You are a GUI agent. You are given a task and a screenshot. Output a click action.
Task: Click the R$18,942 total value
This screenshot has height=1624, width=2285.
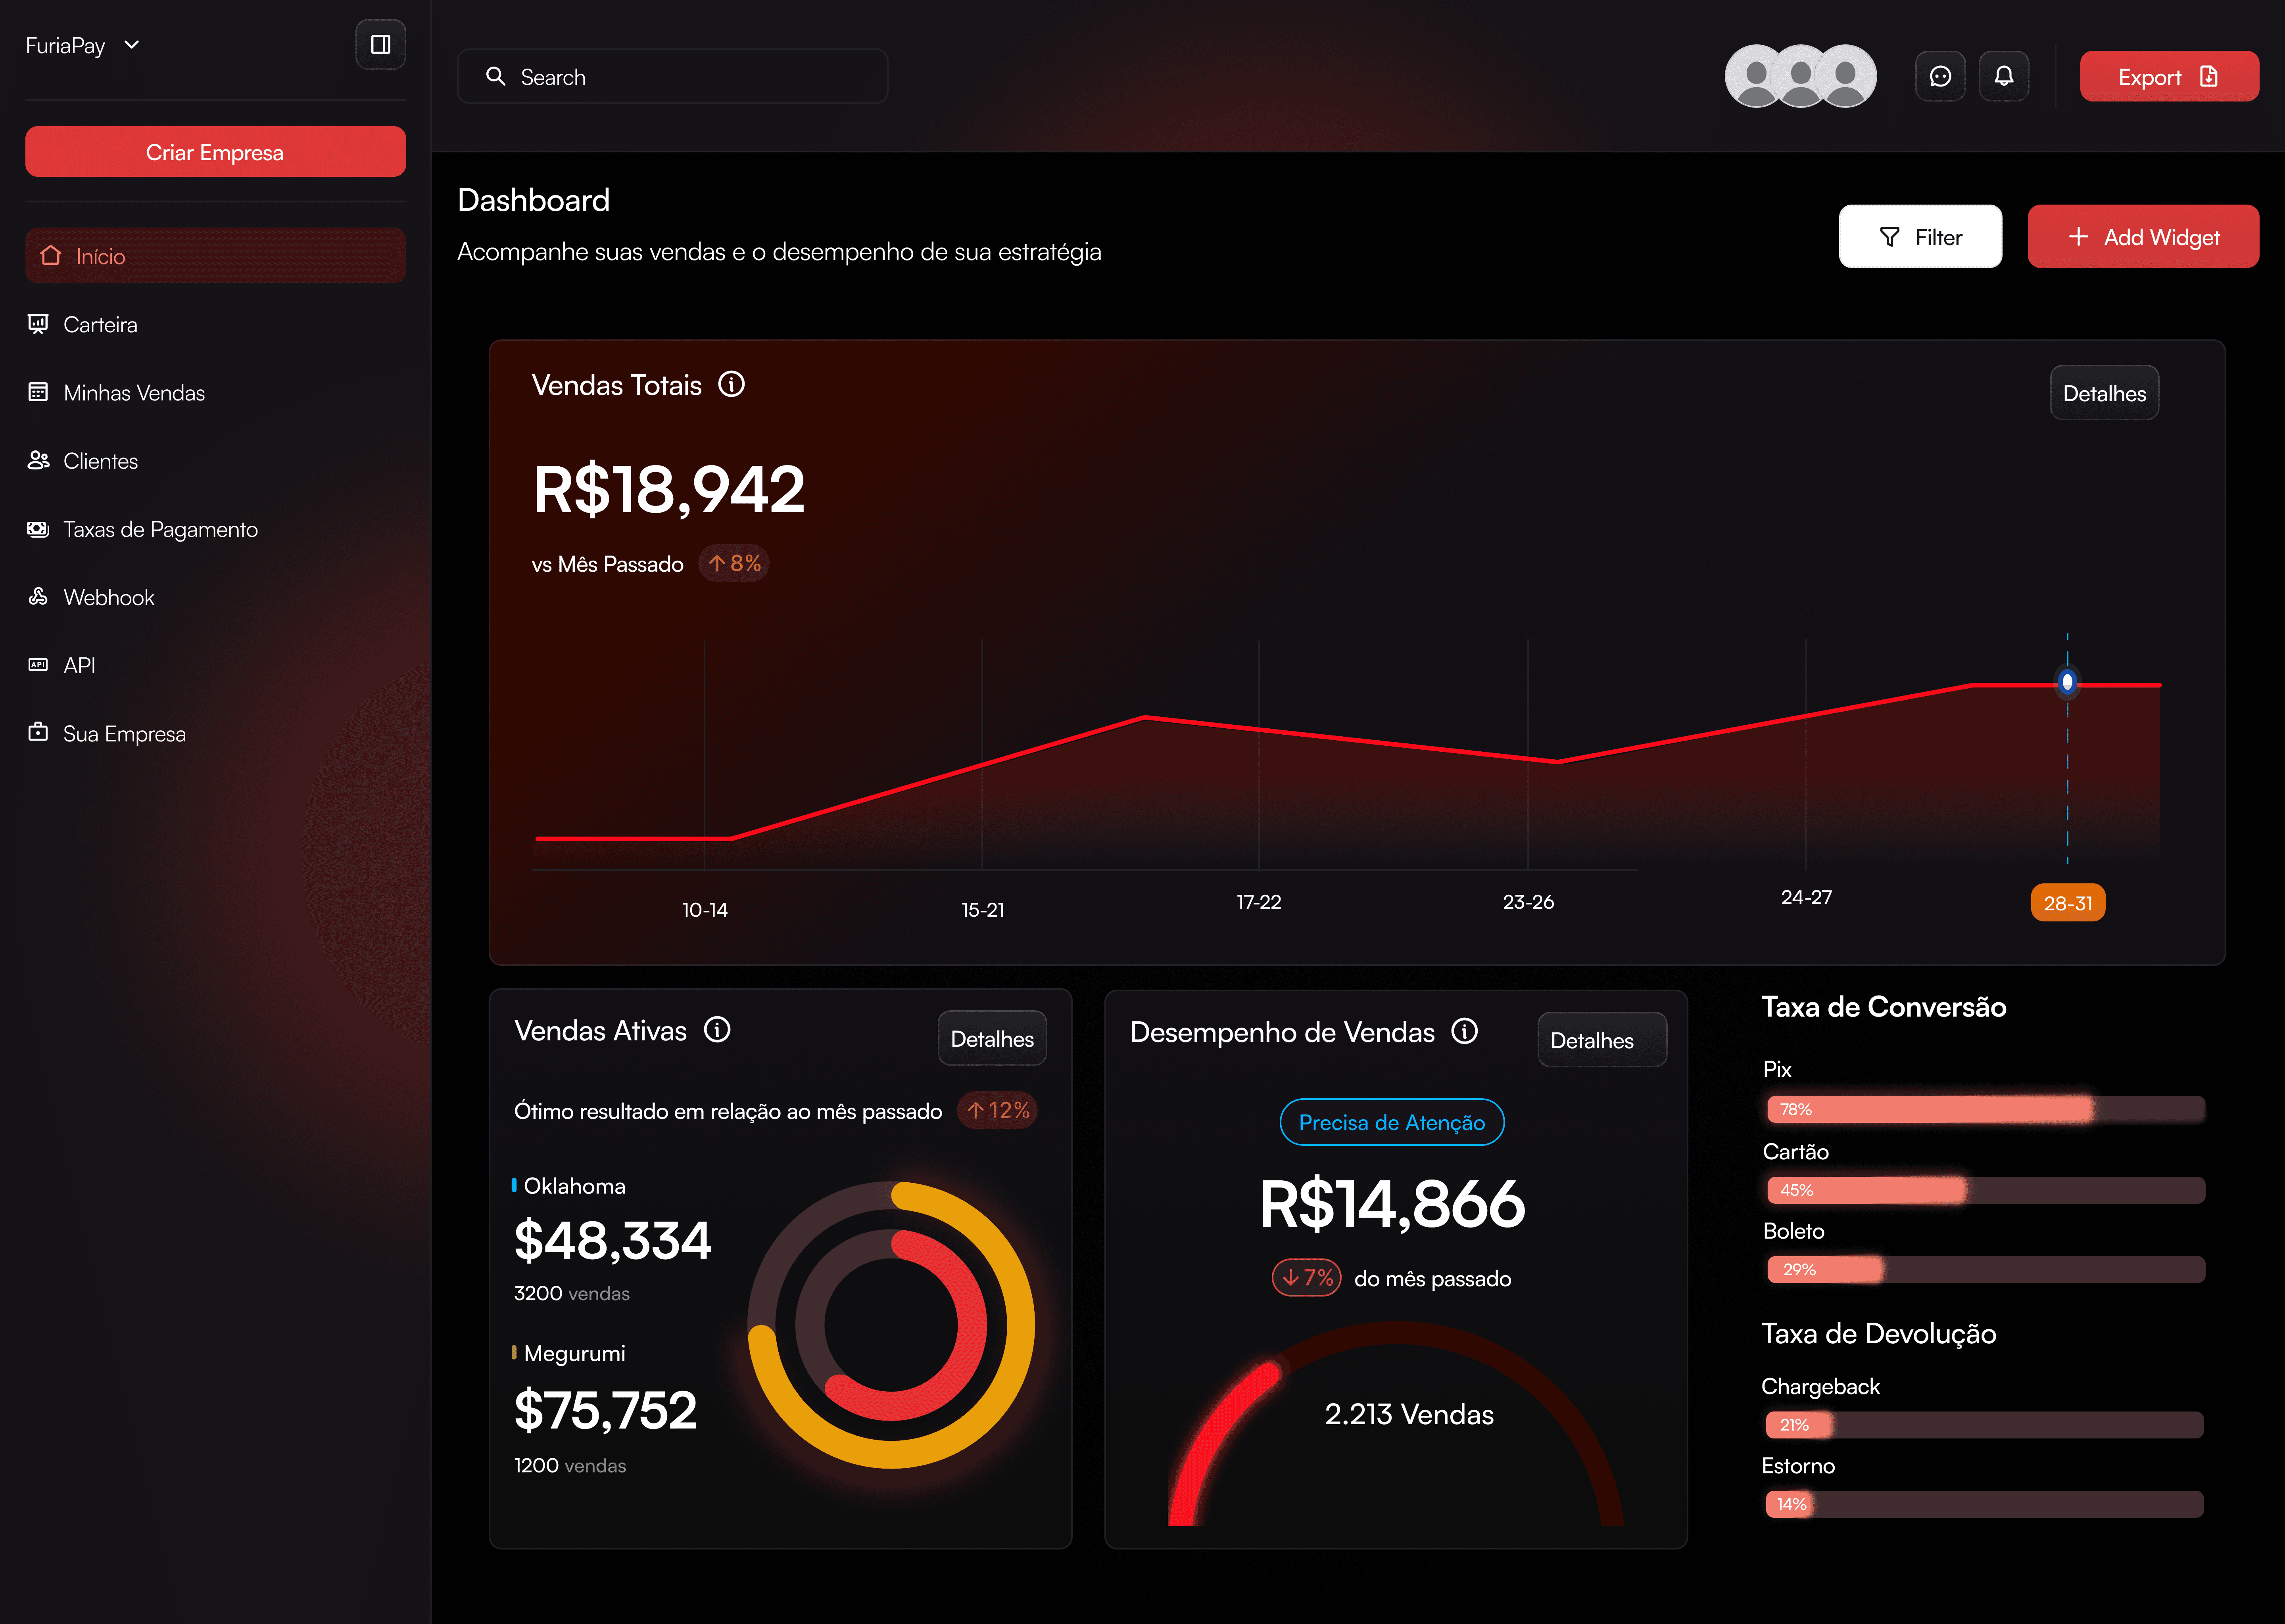click(668, 490)
